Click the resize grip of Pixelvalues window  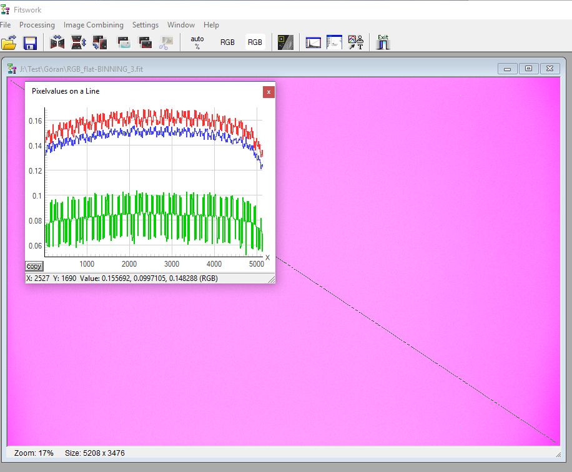(x=271, y=280)
